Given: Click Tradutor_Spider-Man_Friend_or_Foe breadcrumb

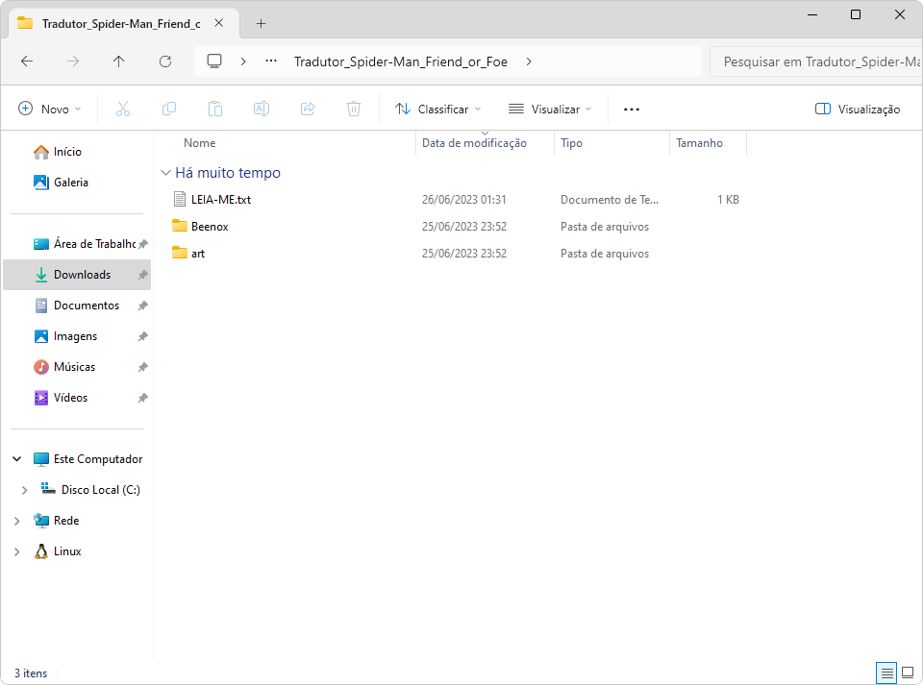Looking at the screenshot, I should 400,61.
